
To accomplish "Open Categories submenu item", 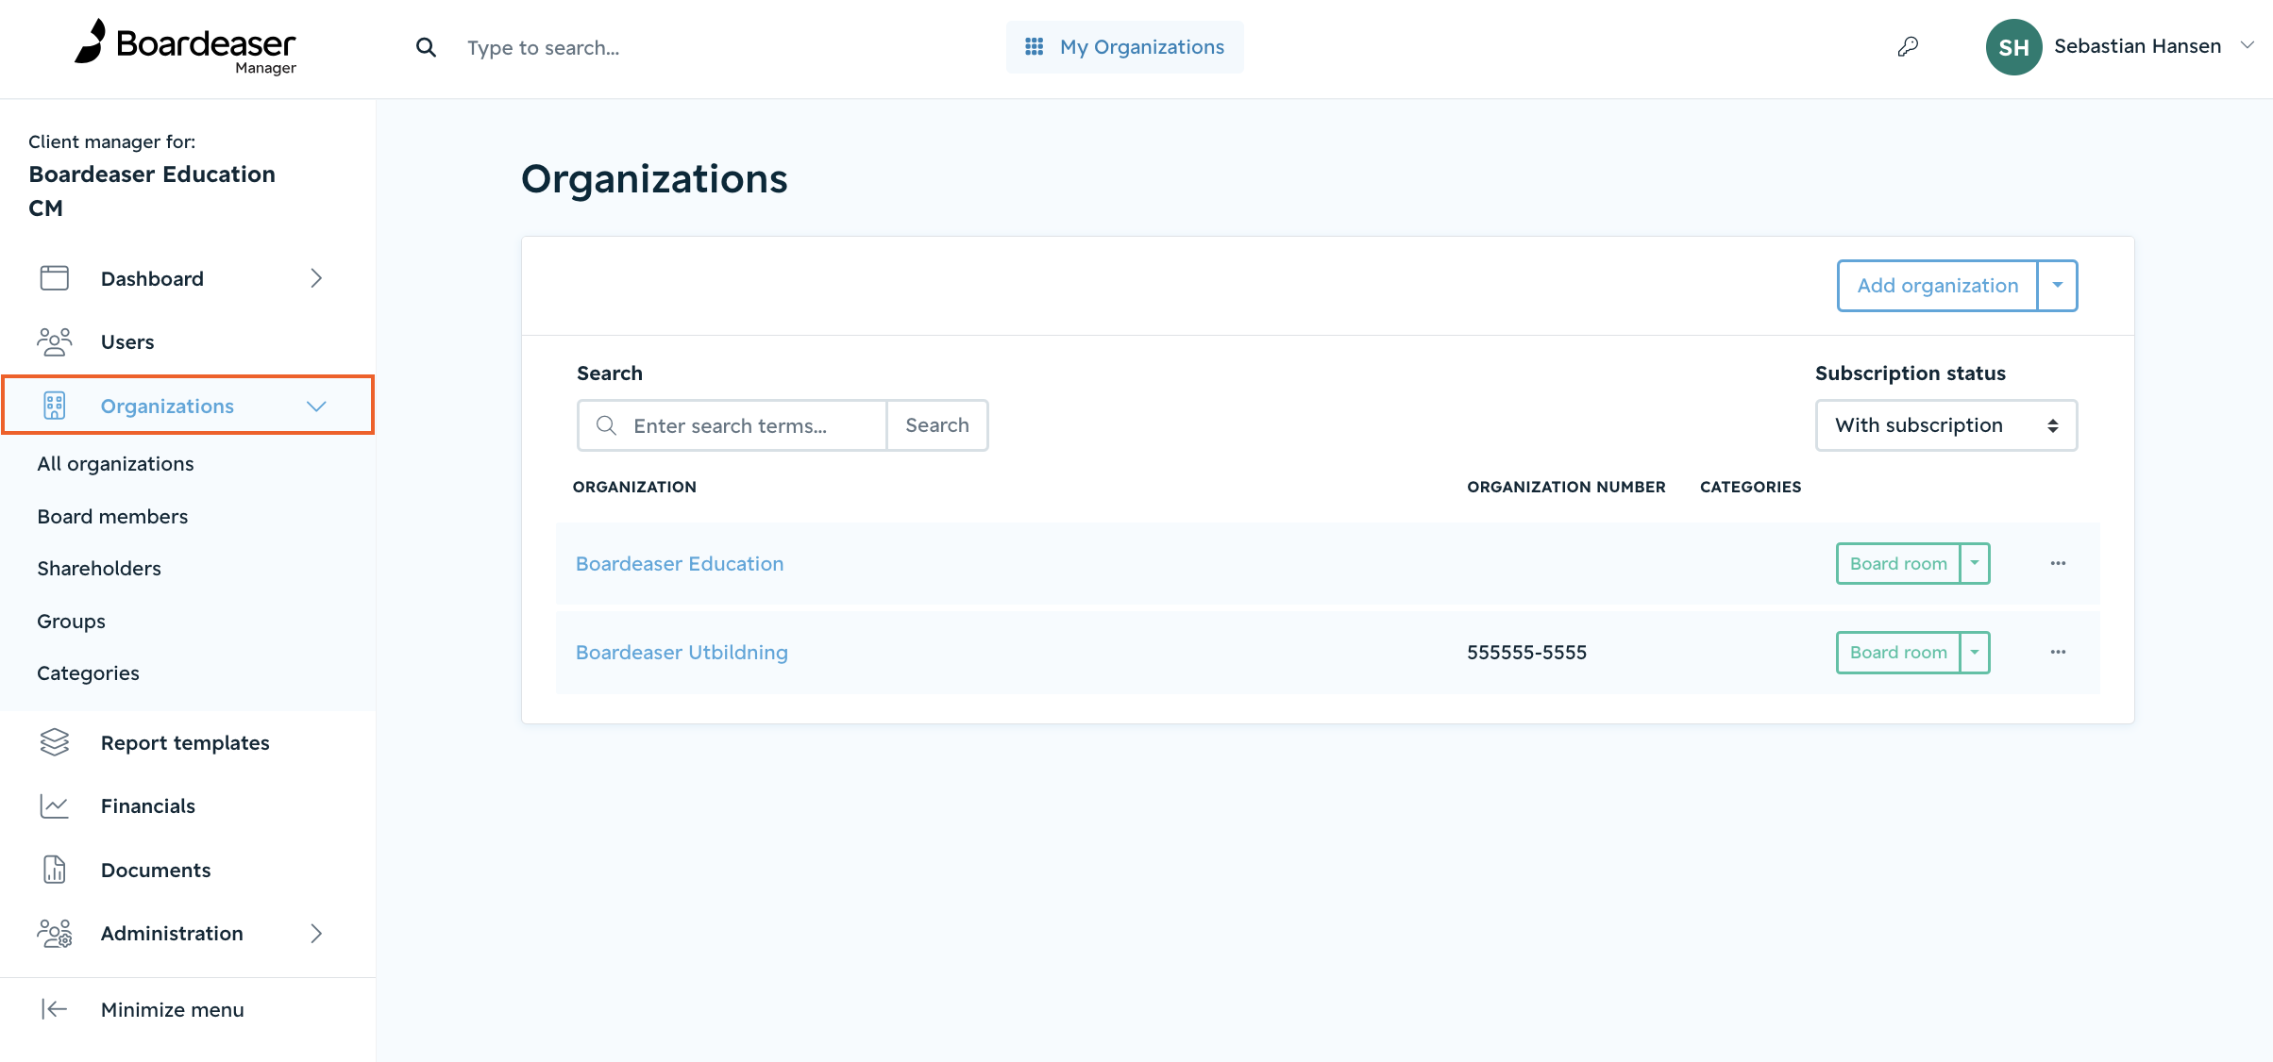I will [88, 672].
